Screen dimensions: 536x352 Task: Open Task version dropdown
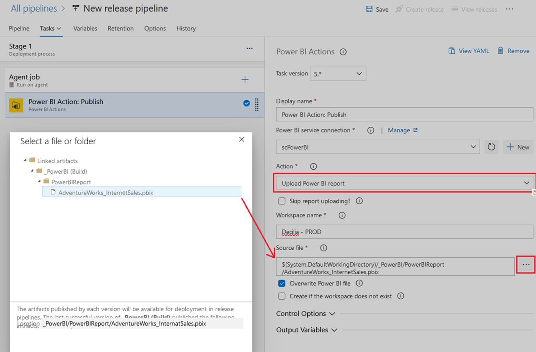coord(338,74)
